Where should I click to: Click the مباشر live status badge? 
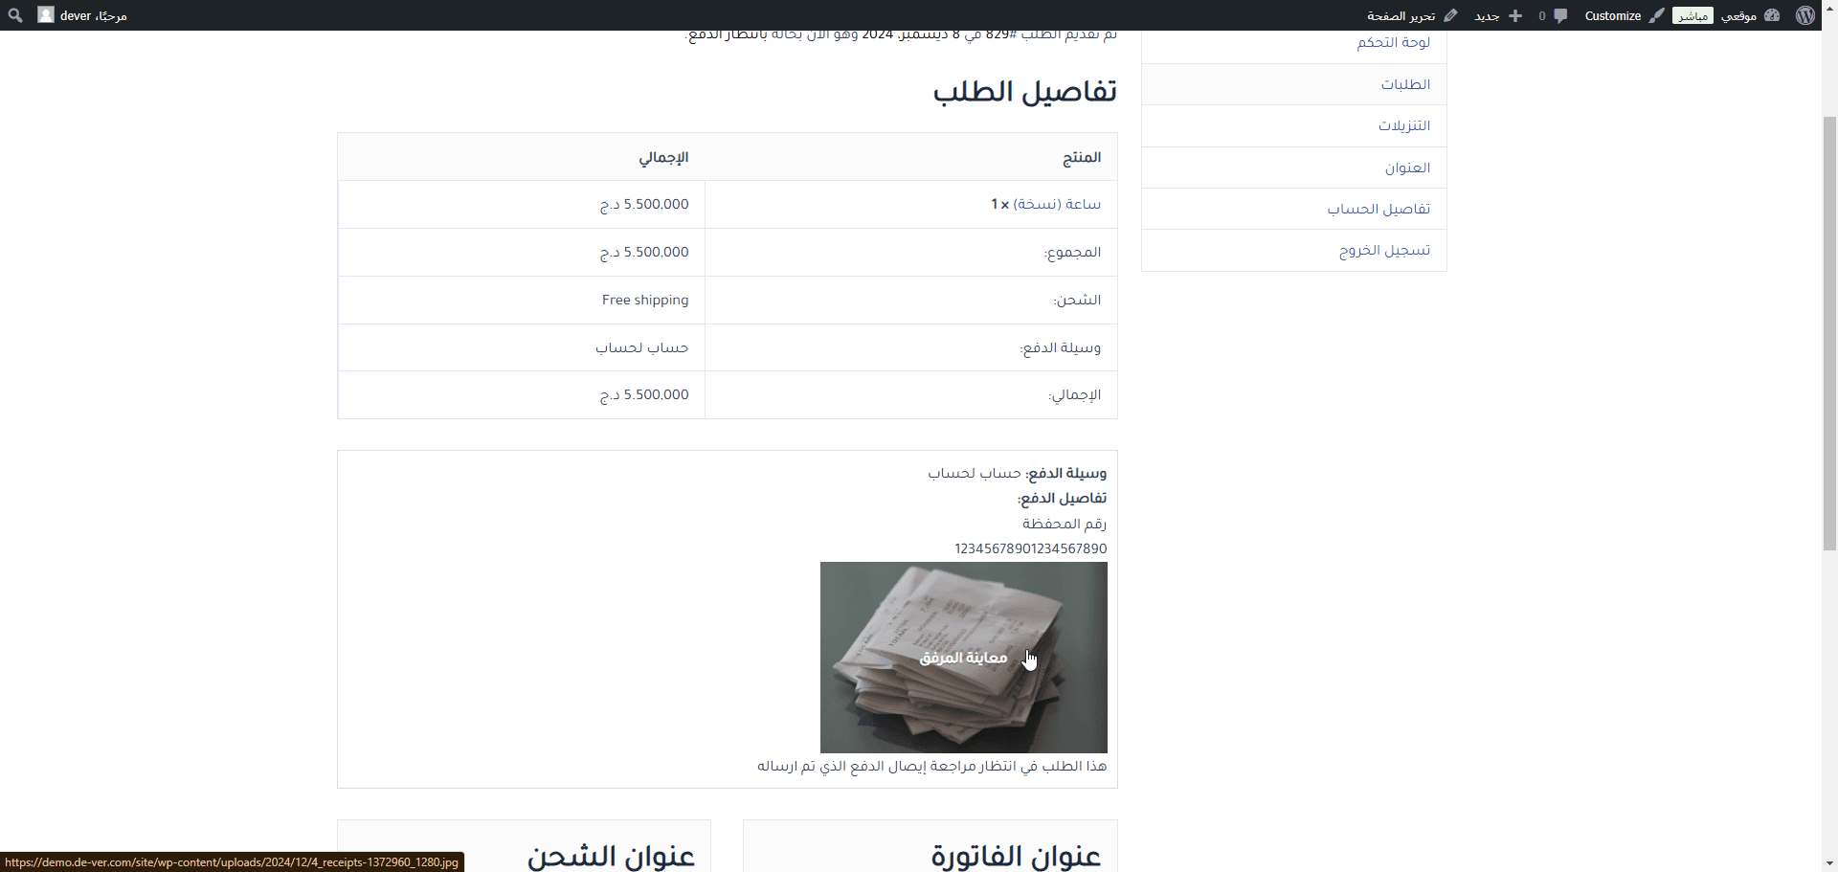(1692, 15)
